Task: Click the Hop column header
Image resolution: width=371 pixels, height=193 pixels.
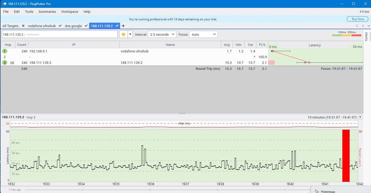Action: point(8,45)
